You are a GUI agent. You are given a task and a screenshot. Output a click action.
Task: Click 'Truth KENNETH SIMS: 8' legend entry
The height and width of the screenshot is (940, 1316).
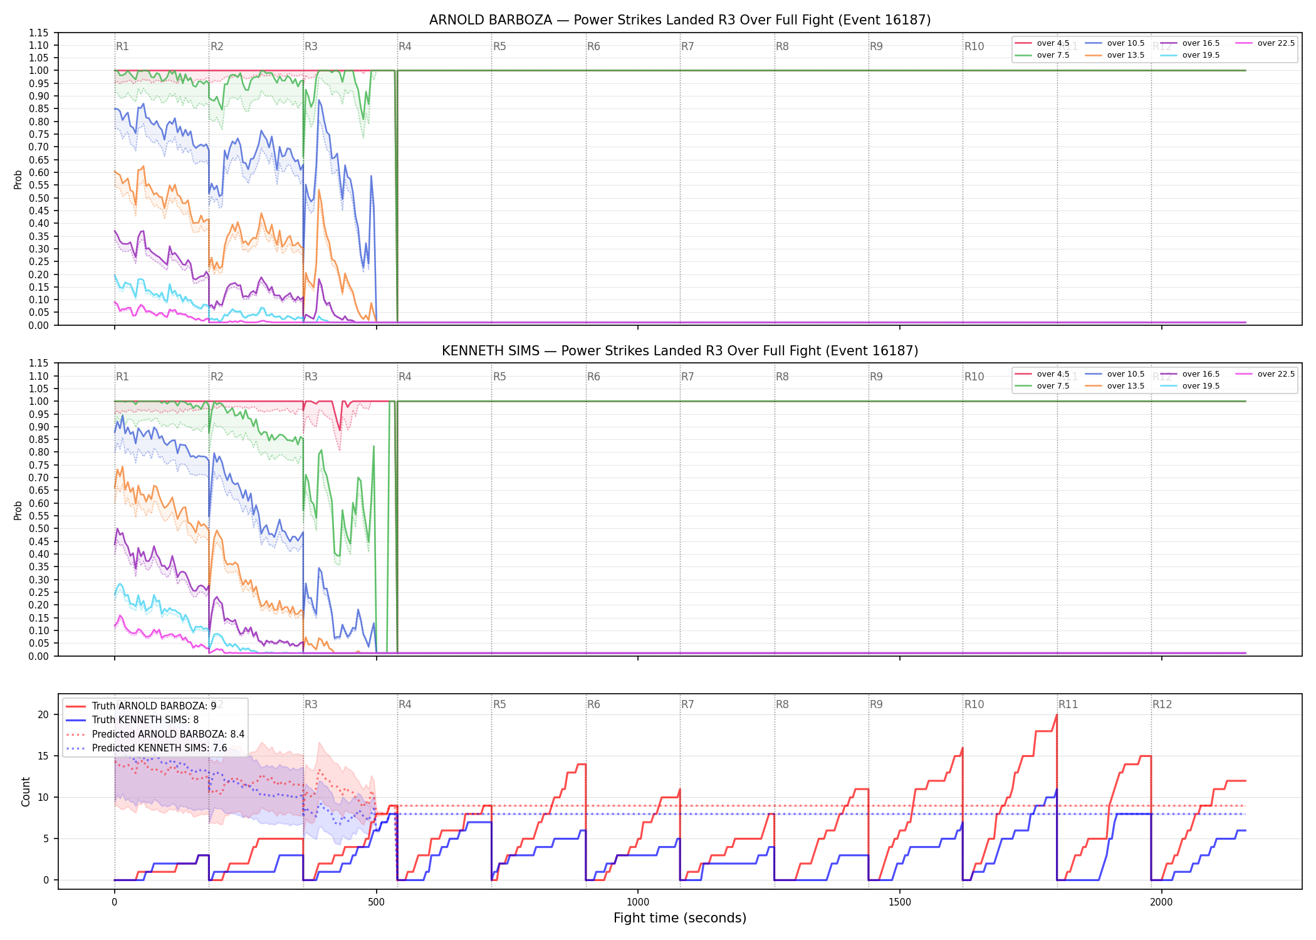[133, 720]
